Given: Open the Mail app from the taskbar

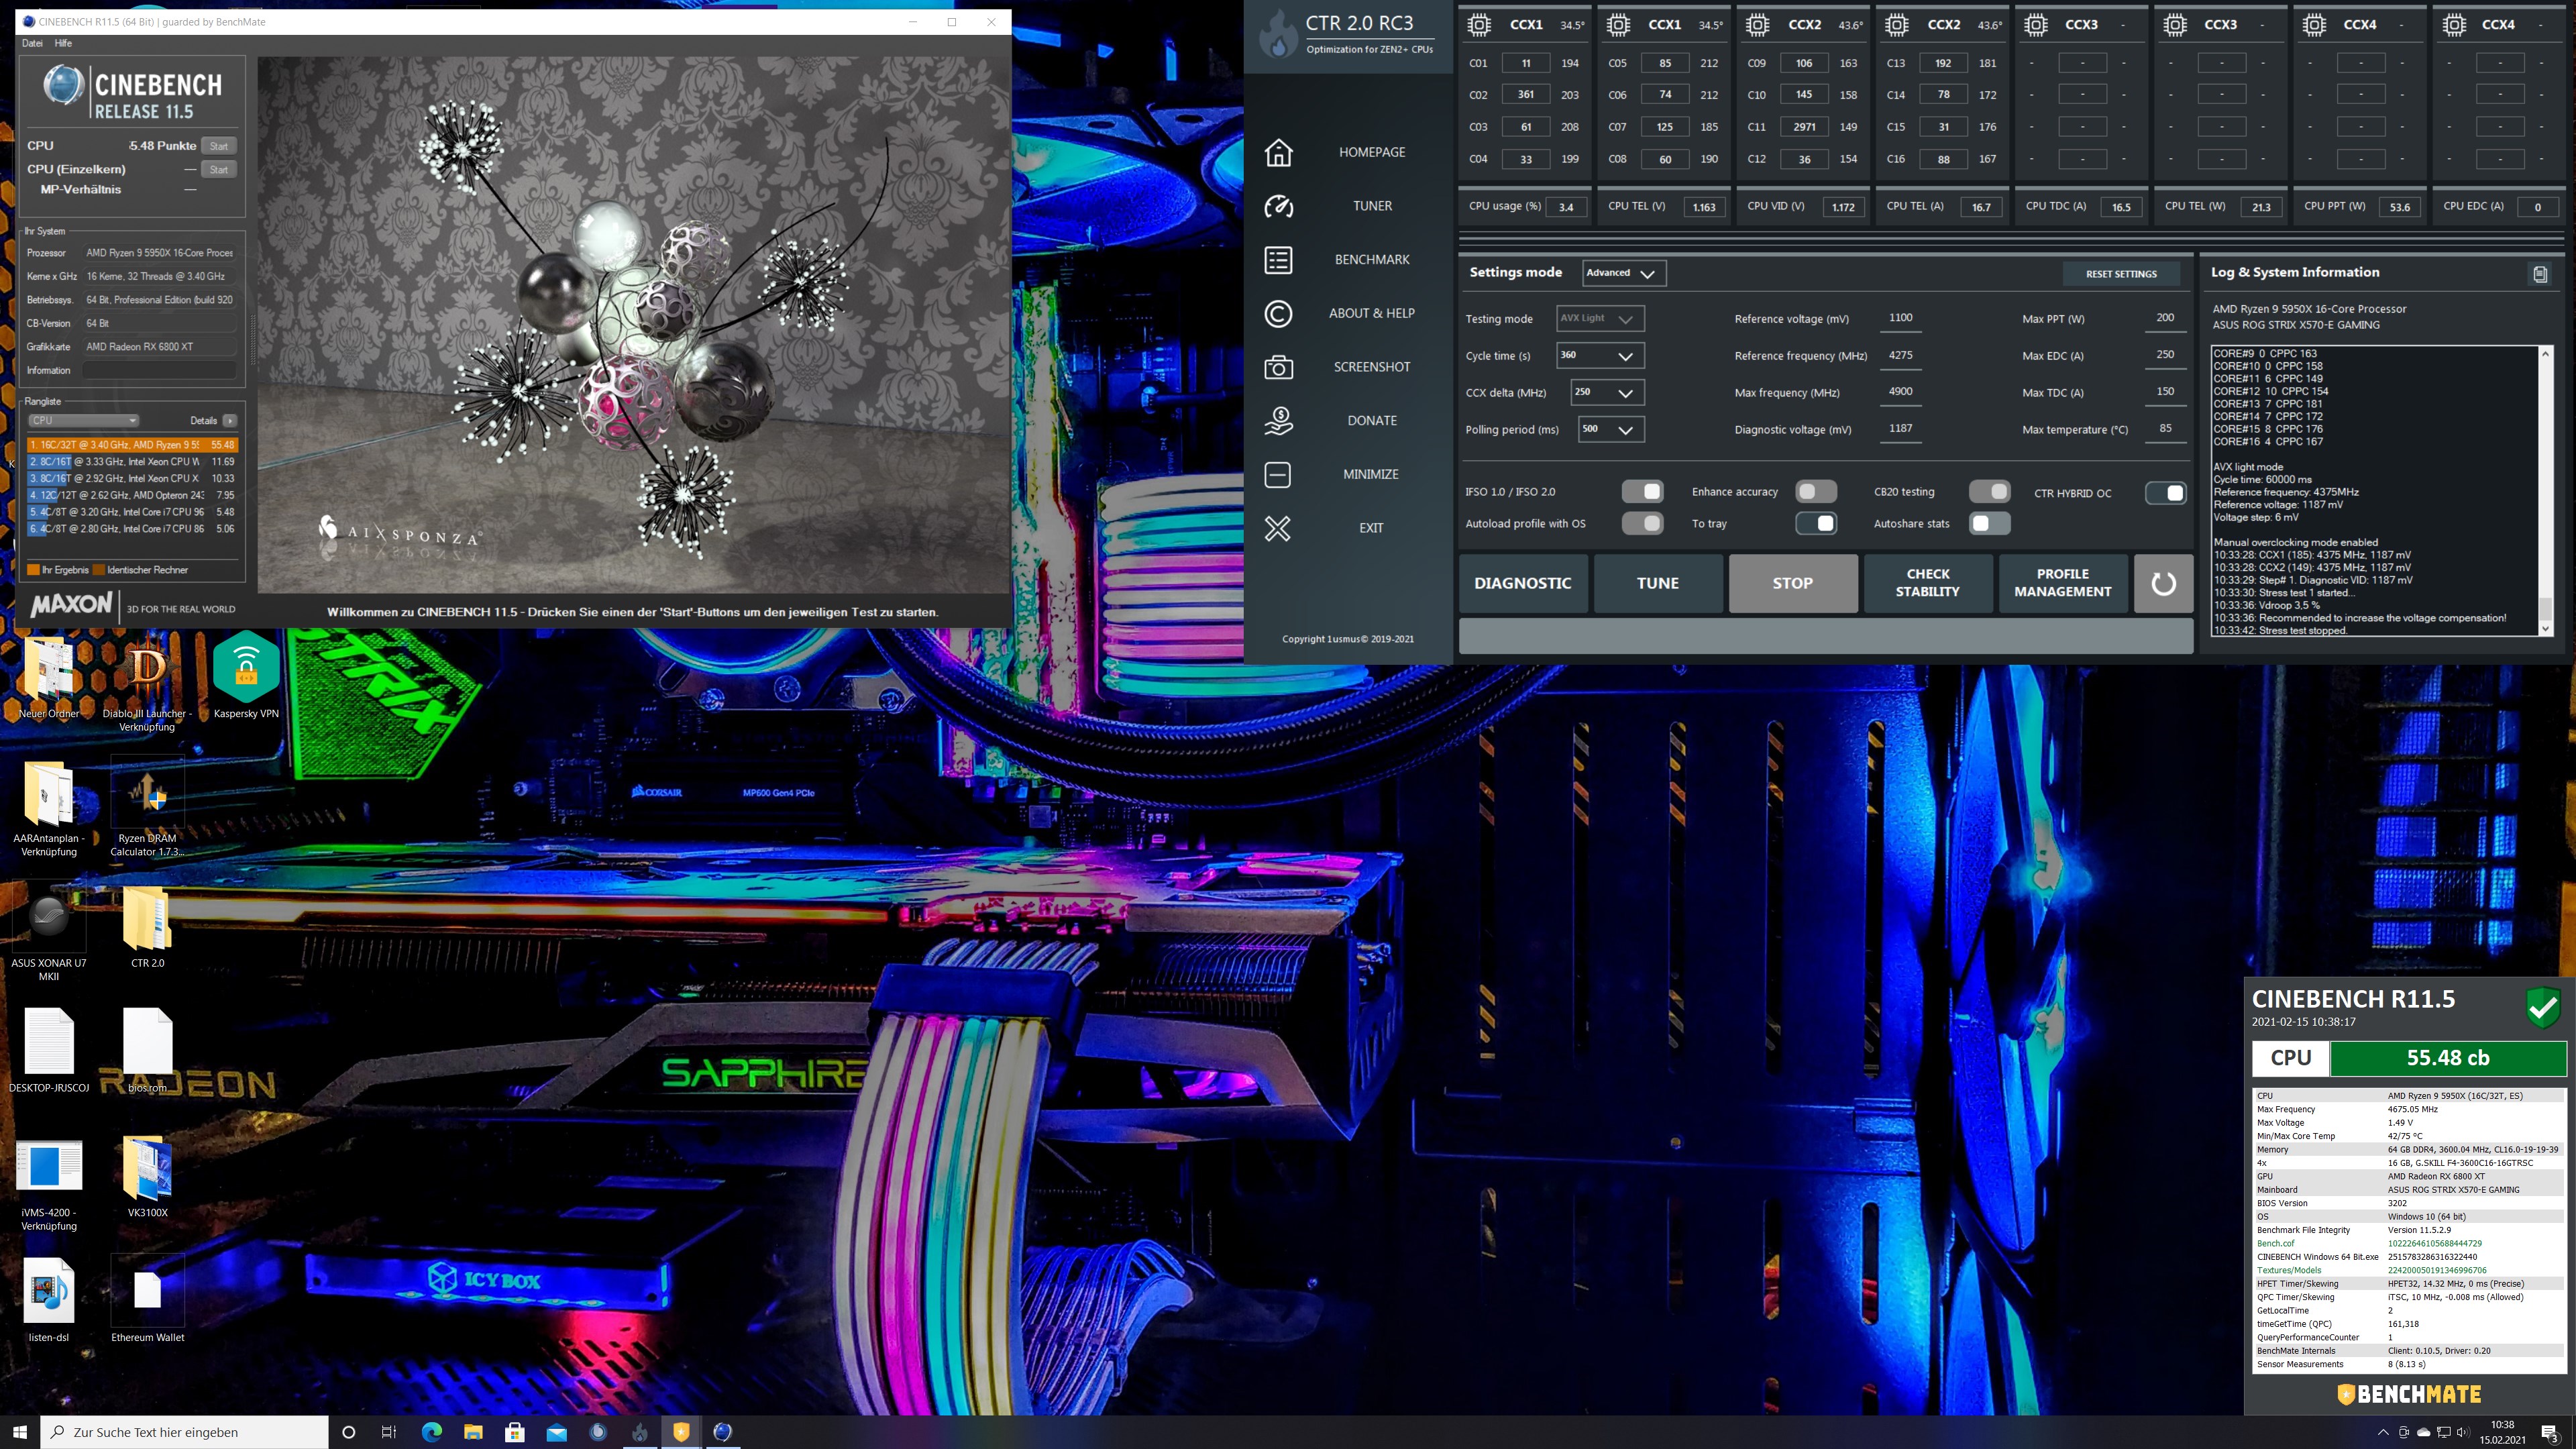Looking at the screenshot, I should [x=557, y=1432].
